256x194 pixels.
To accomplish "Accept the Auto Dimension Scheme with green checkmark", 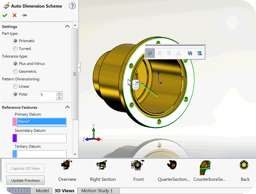I will point(5,15).
